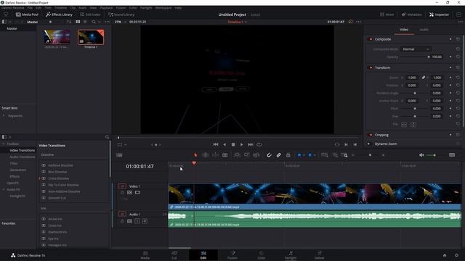Click the Full Extent Zoom icon
Image resolution: width=465 pixels, height=261 pixels.
coord(325,155)
